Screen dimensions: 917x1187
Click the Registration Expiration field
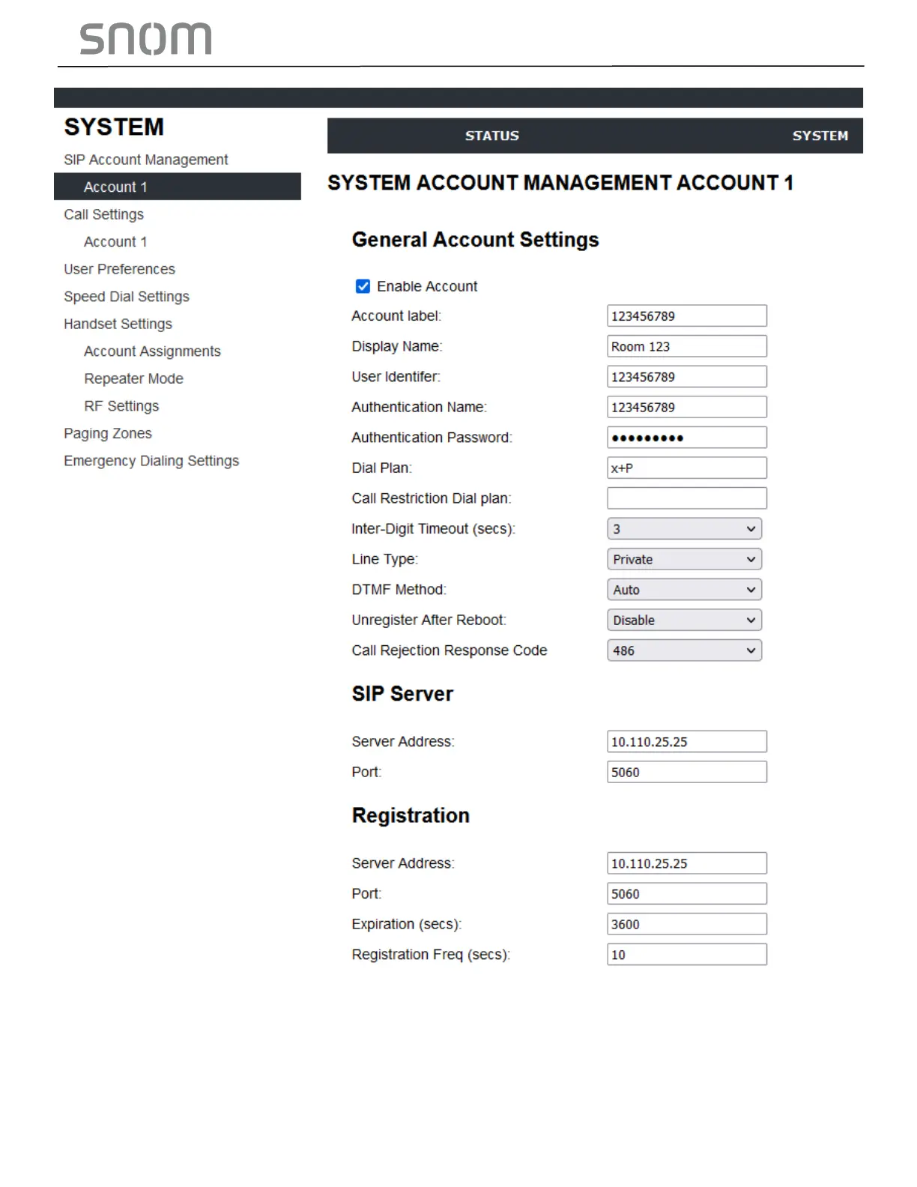click(x=686, y=925)
